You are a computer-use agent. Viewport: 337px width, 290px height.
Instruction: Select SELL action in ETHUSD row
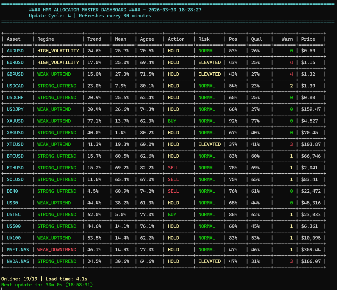pyautogui.click(x=173, y=167)
